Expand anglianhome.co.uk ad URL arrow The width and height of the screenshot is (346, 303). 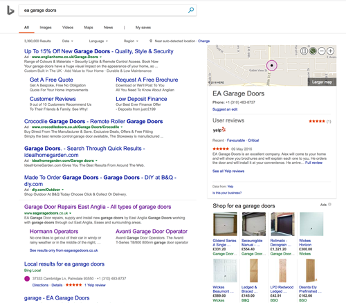(x=100, y=57)
